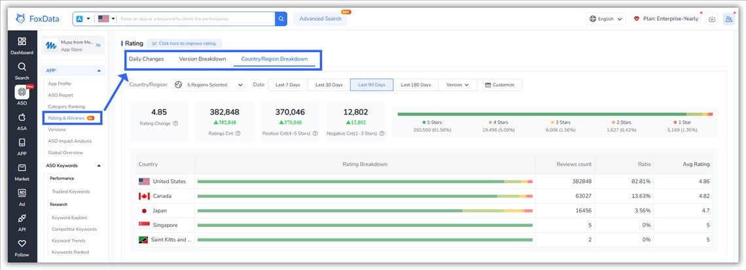
Task: Click the download icon in header
Action: point(712,19)
